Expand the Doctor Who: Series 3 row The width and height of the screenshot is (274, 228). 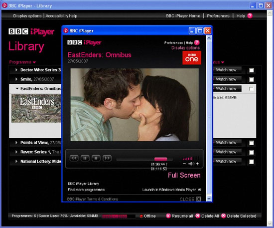coord(16,70)
